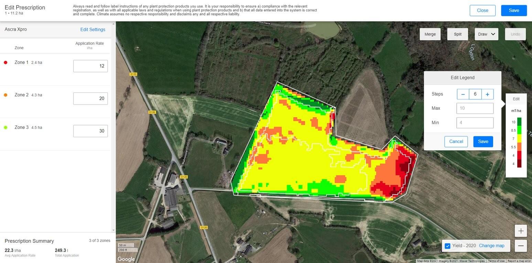Cancel the Edit Legend changes
This screenshot has width=532, height=263.
coord(456,141)
